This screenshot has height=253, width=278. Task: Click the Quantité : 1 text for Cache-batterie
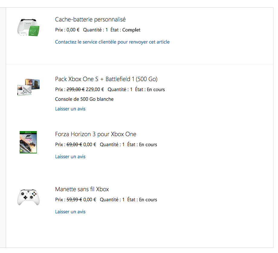click(95, 30)
